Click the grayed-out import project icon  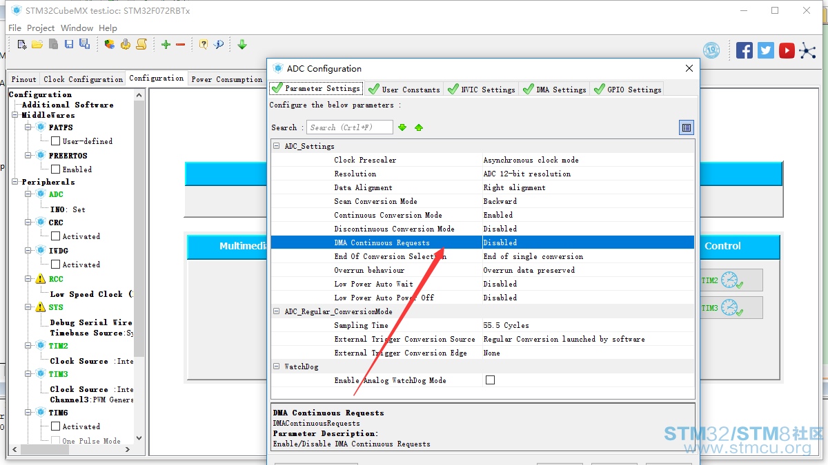[x=53, y=44]
